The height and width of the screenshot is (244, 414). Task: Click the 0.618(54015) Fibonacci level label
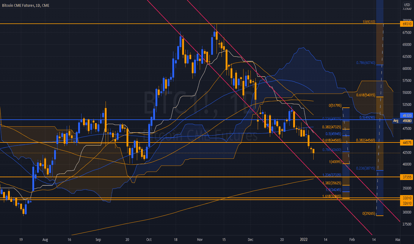tap(366, 95)
